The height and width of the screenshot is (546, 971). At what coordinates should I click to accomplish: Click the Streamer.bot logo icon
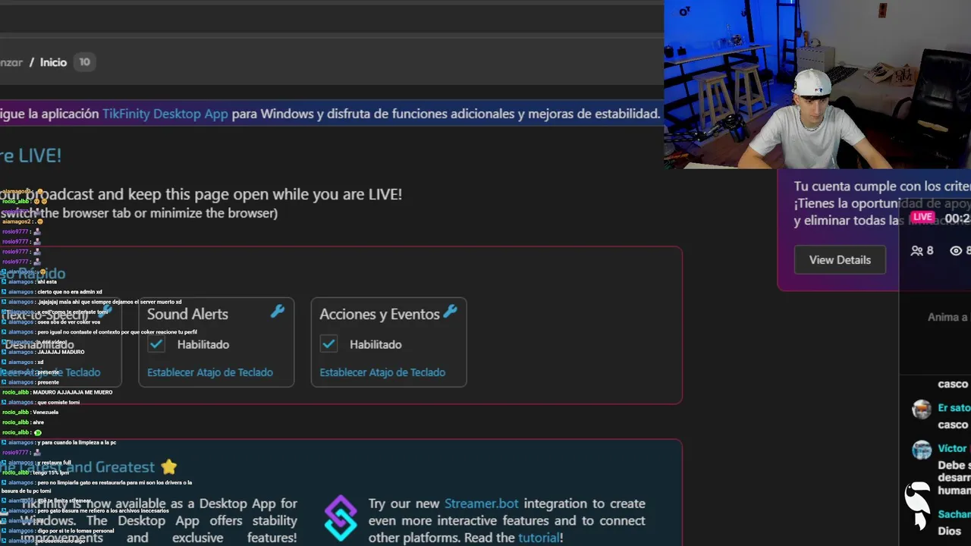pos(341,519)
